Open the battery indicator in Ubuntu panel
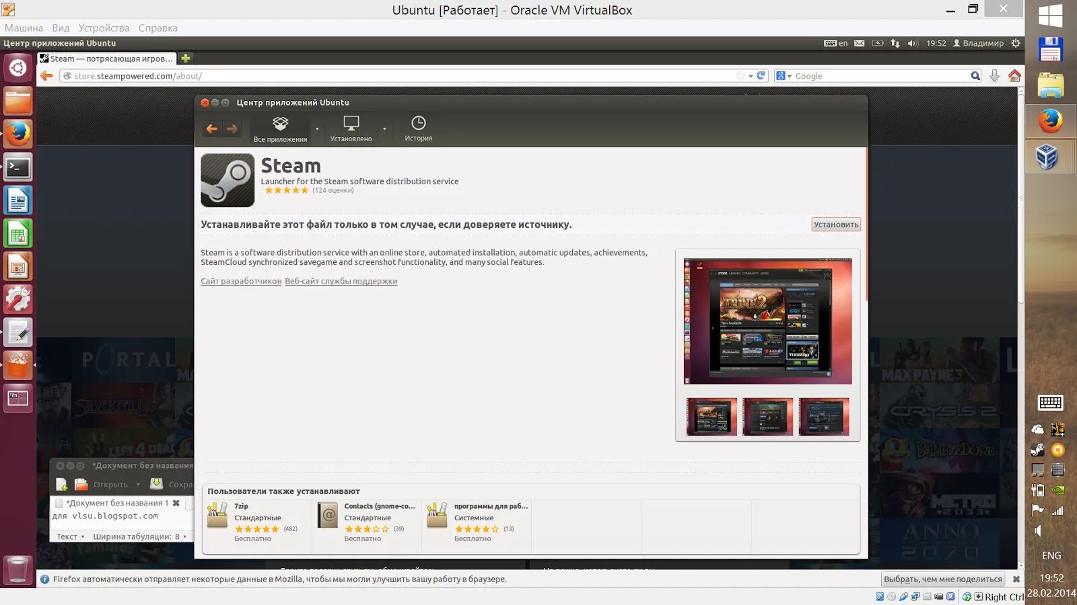Viewport: 1077px width, 605px height. pyautogui.click(x=878, y=43)
